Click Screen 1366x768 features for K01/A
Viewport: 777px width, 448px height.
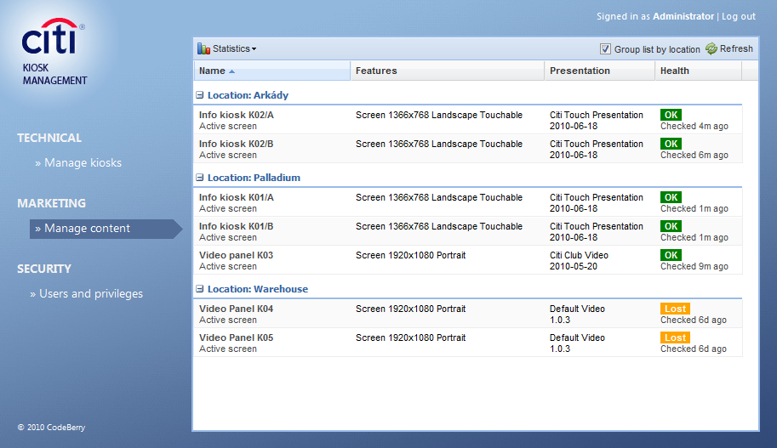[439, 197]
